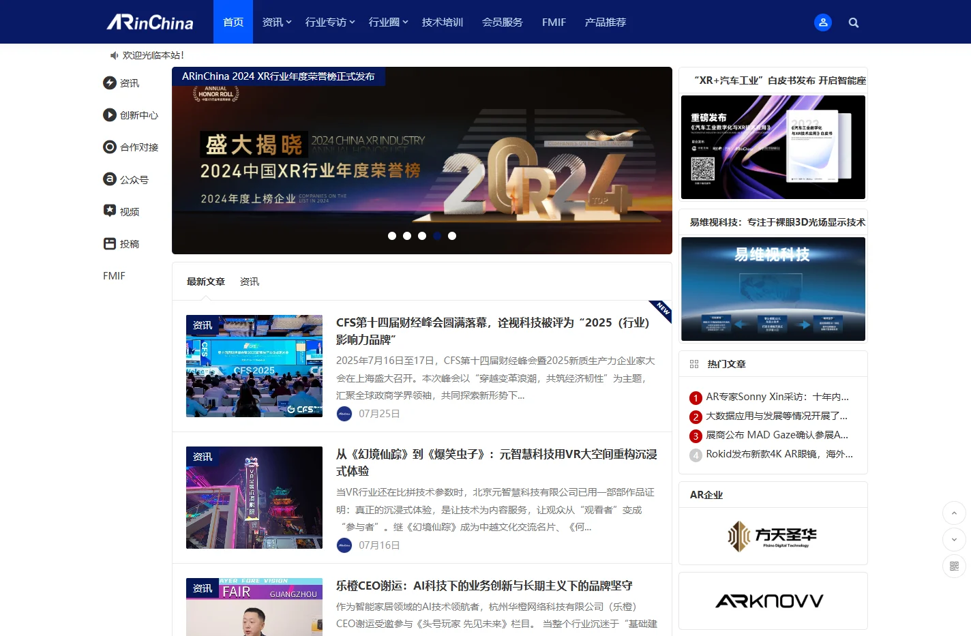Click the 2024中国XR行业年度荣誉榜 carousel banner image
The width and height of the screenshot is (971, 636).
tap(422, 161)
